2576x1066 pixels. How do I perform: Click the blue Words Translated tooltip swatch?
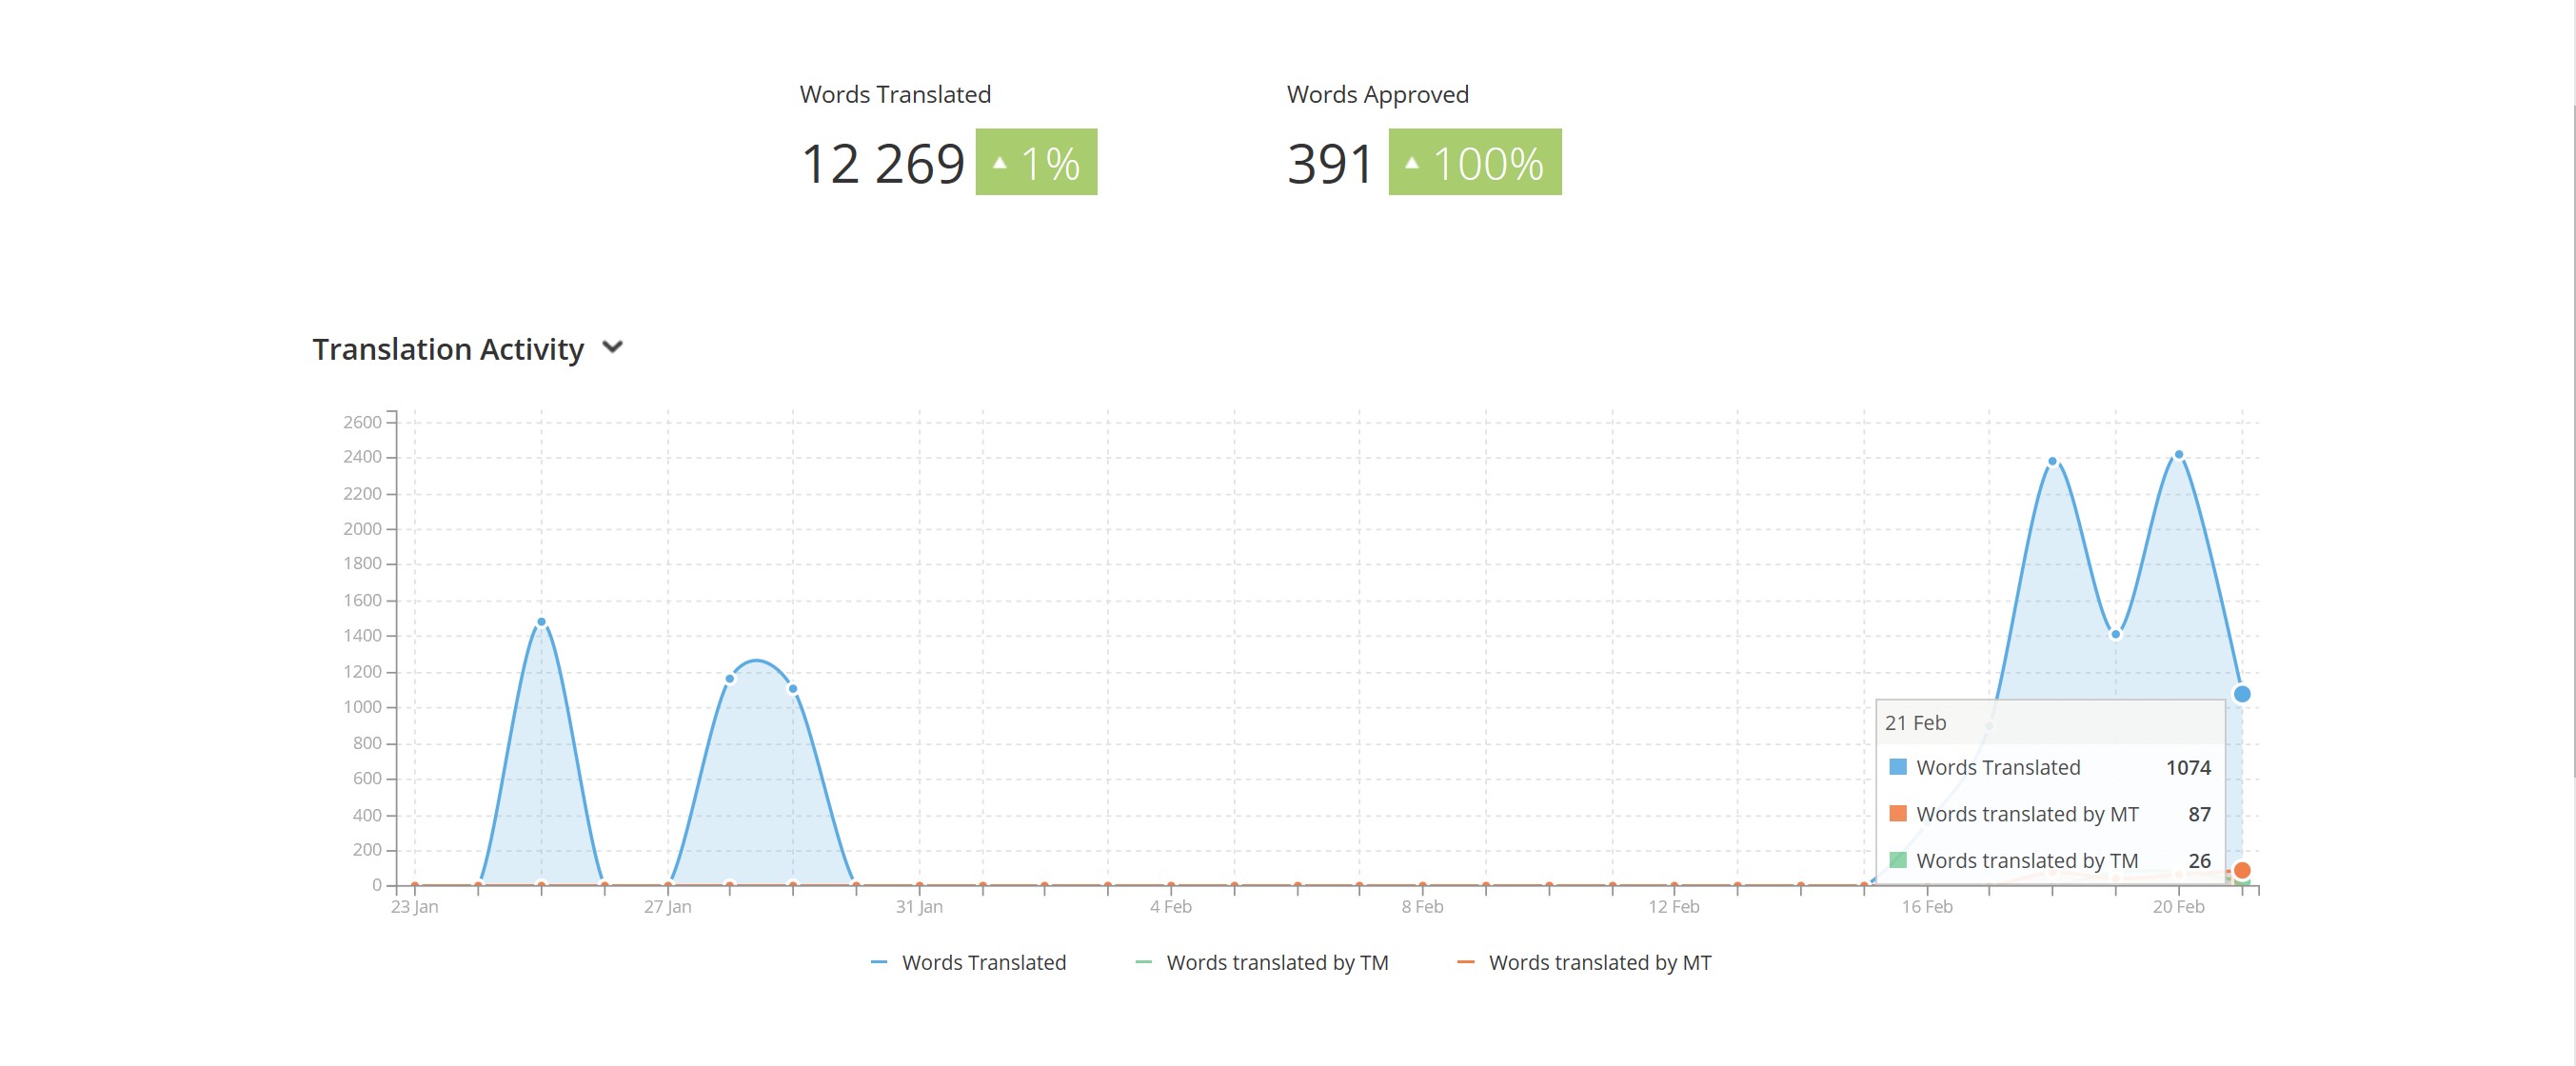point(1897,767)
